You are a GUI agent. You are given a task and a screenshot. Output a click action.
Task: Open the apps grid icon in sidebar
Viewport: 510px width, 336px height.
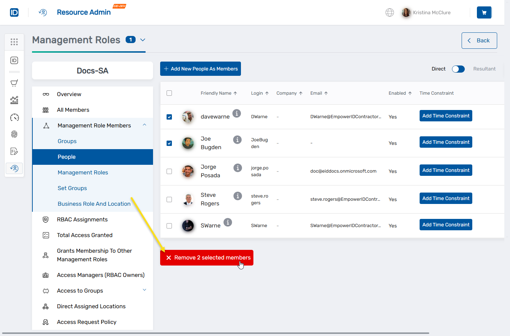pos(14,42)
